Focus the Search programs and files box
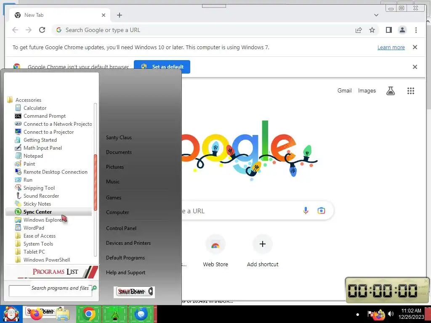 click(x=51, y=291)
